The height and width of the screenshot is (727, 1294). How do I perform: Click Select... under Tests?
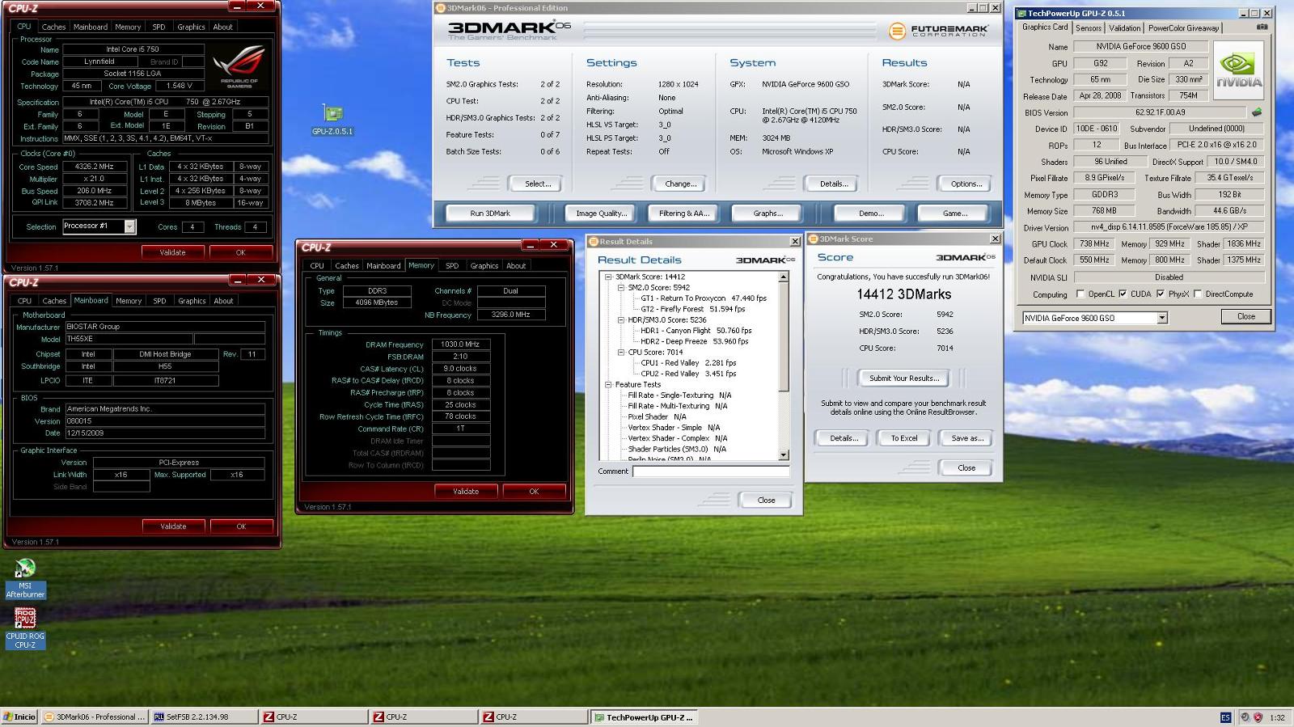pos(538,184)
